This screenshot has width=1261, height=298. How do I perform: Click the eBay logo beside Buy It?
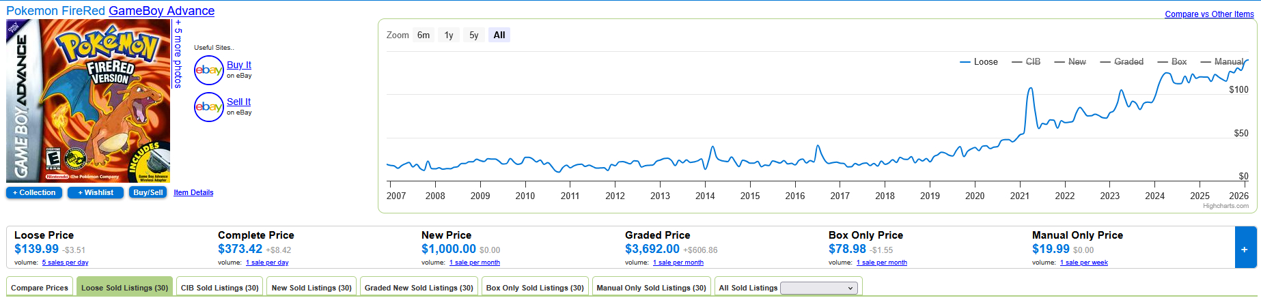pyautogui.click(x=208, y=70)
